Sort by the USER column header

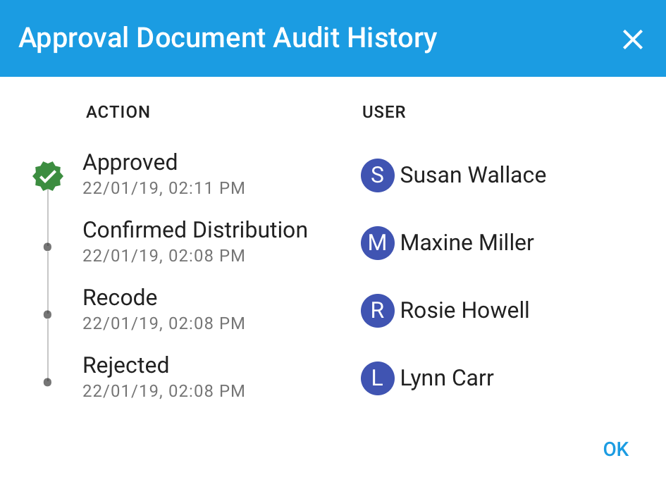tap(383, 111)
